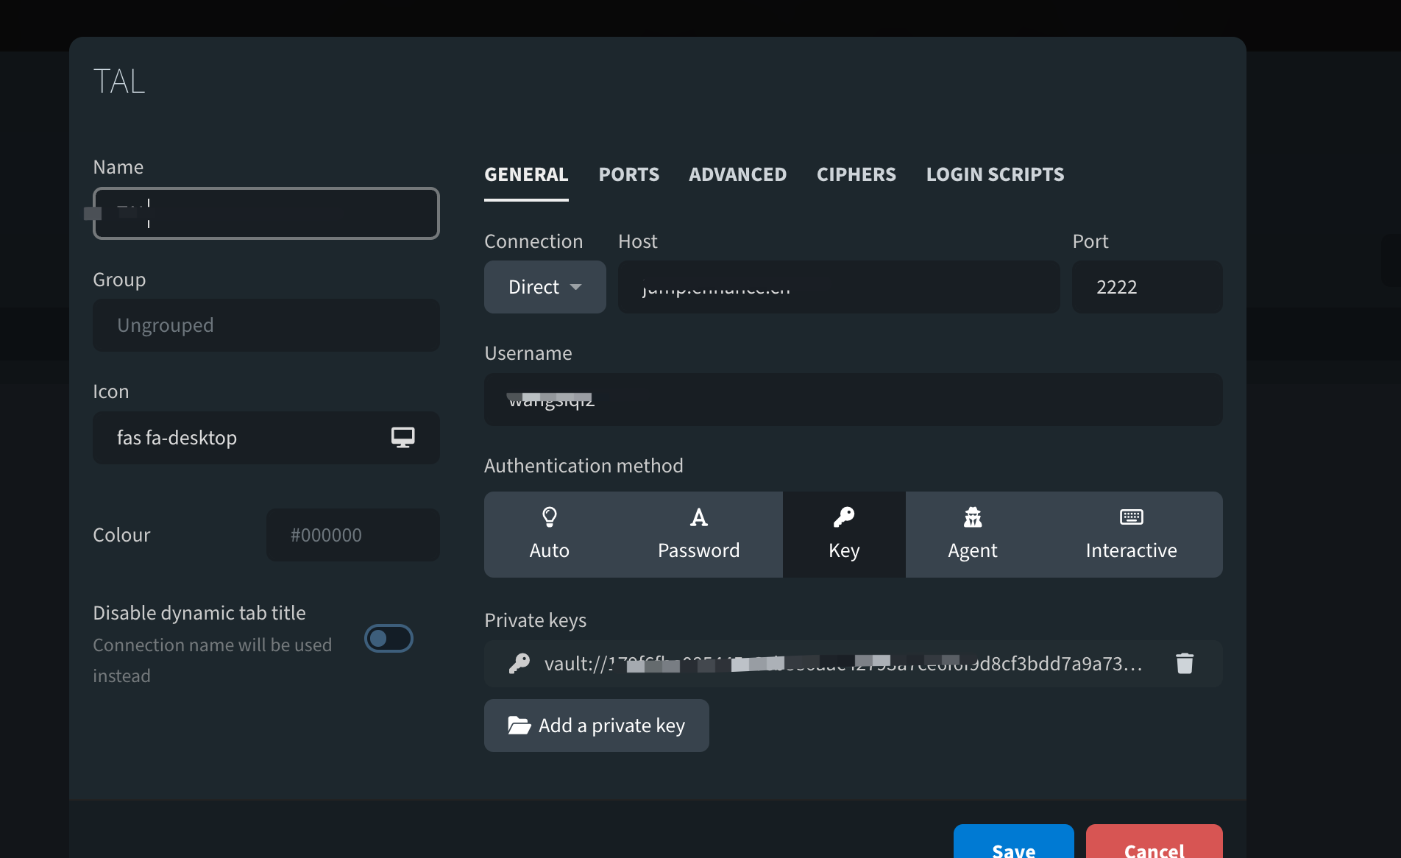Open the LOGIN SCRIPTS tab
This screenshot has width=1401, height=858.
coord(995,174)
